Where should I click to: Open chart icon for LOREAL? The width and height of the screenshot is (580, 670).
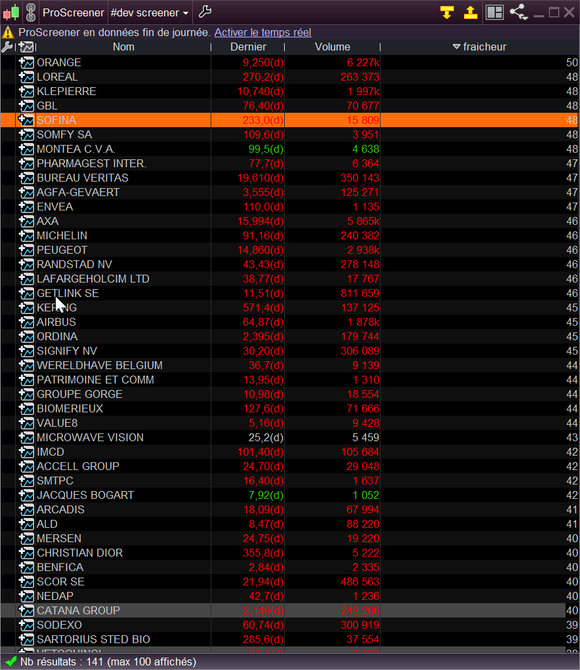coord(26,77)
